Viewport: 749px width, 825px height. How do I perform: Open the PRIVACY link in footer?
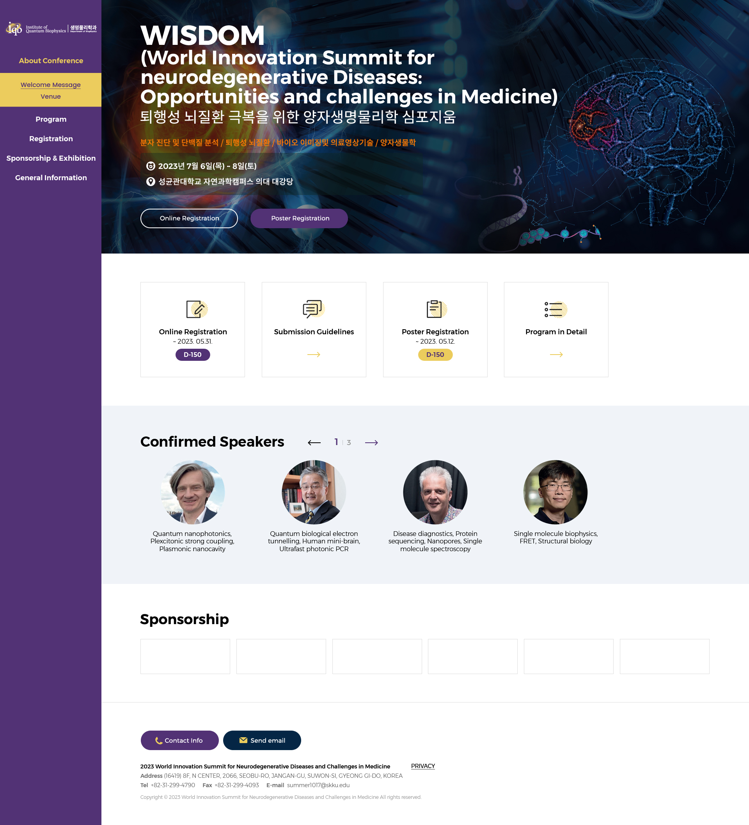[x=423, y=766]
